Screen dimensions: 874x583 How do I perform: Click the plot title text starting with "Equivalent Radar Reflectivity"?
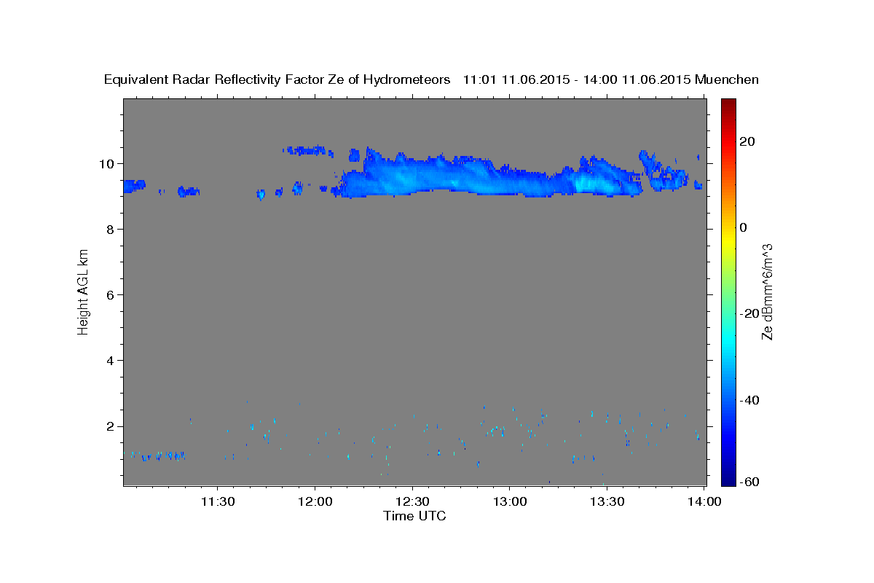(x=431, y=79)
